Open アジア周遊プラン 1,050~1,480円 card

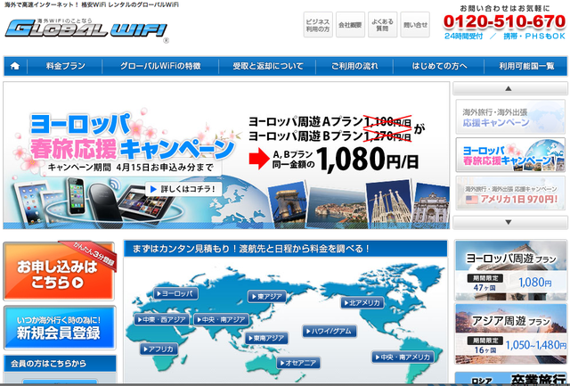pyautogui.click(x=510, y=333)
